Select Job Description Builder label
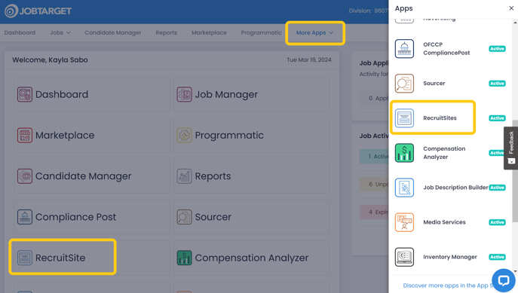518x293 pixels. 455,188
